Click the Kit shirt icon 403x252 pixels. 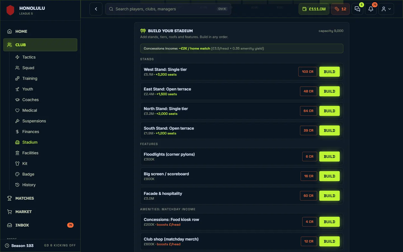click(x=17, y=164)
